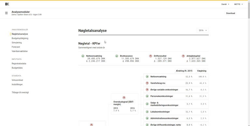Click the 2.877.627 DKK Arbejdskapital value

coord(197,59)
